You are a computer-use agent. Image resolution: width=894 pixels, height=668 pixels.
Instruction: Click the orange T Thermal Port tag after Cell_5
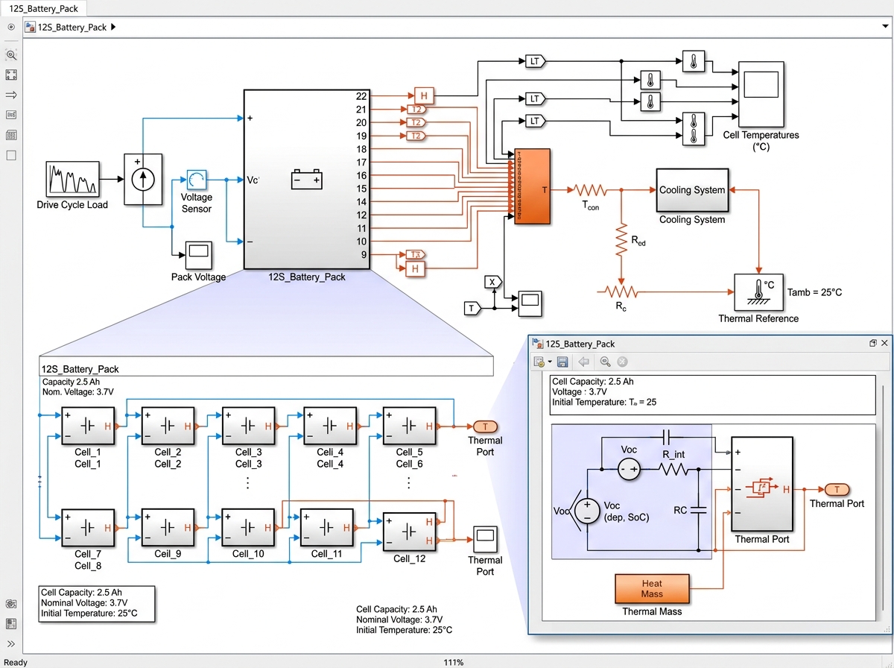485,426
